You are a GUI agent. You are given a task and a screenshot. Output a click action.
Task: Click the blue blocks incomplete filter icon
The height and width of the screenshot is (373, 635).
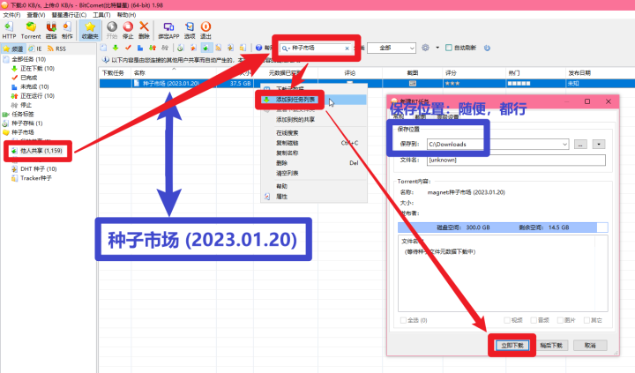click(x=140, y=48)
